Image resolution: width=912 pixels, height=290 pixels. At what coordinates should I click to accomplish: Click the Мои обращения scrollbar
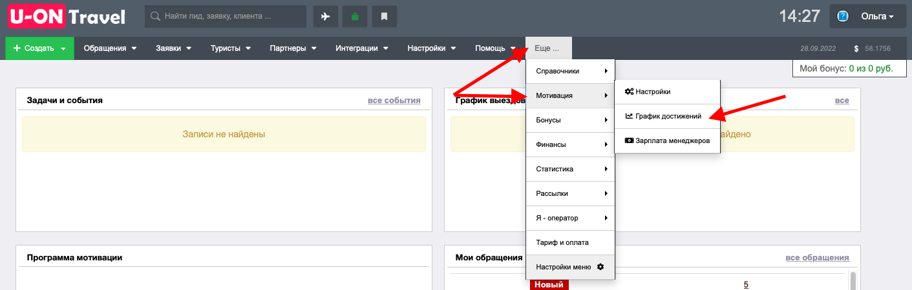853,280
